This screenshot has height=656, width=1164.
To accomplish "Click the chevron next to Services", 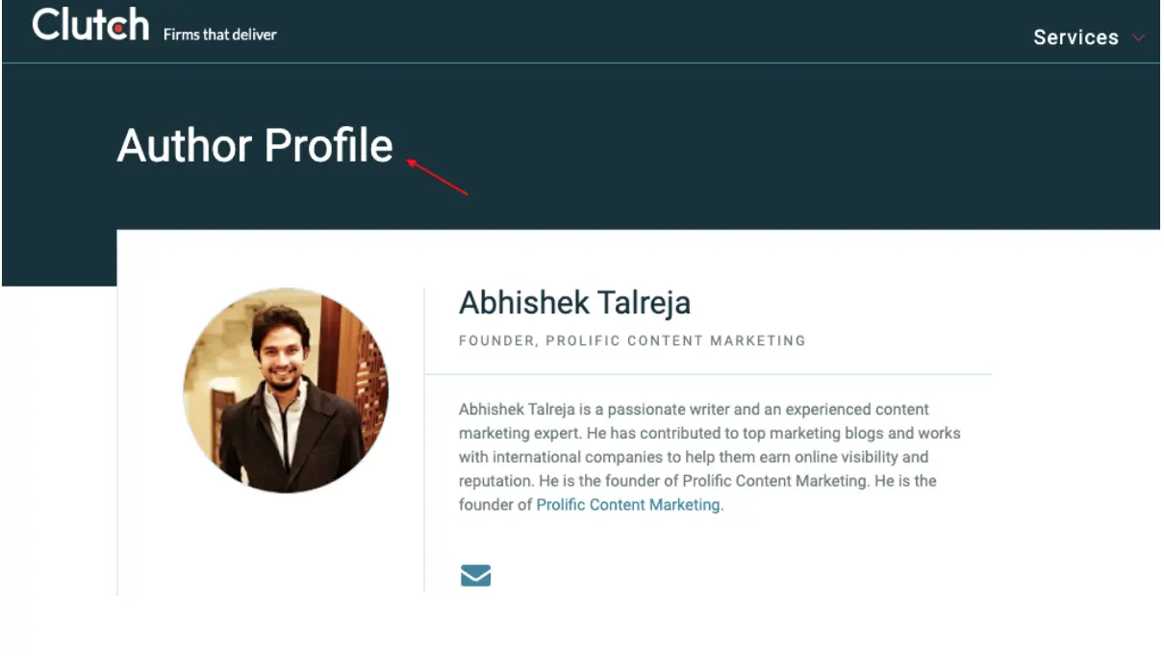I will point(1138,38).
